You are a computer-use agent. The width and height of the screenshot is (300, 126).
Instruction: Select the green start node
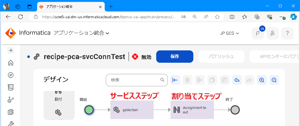[89, 110]
